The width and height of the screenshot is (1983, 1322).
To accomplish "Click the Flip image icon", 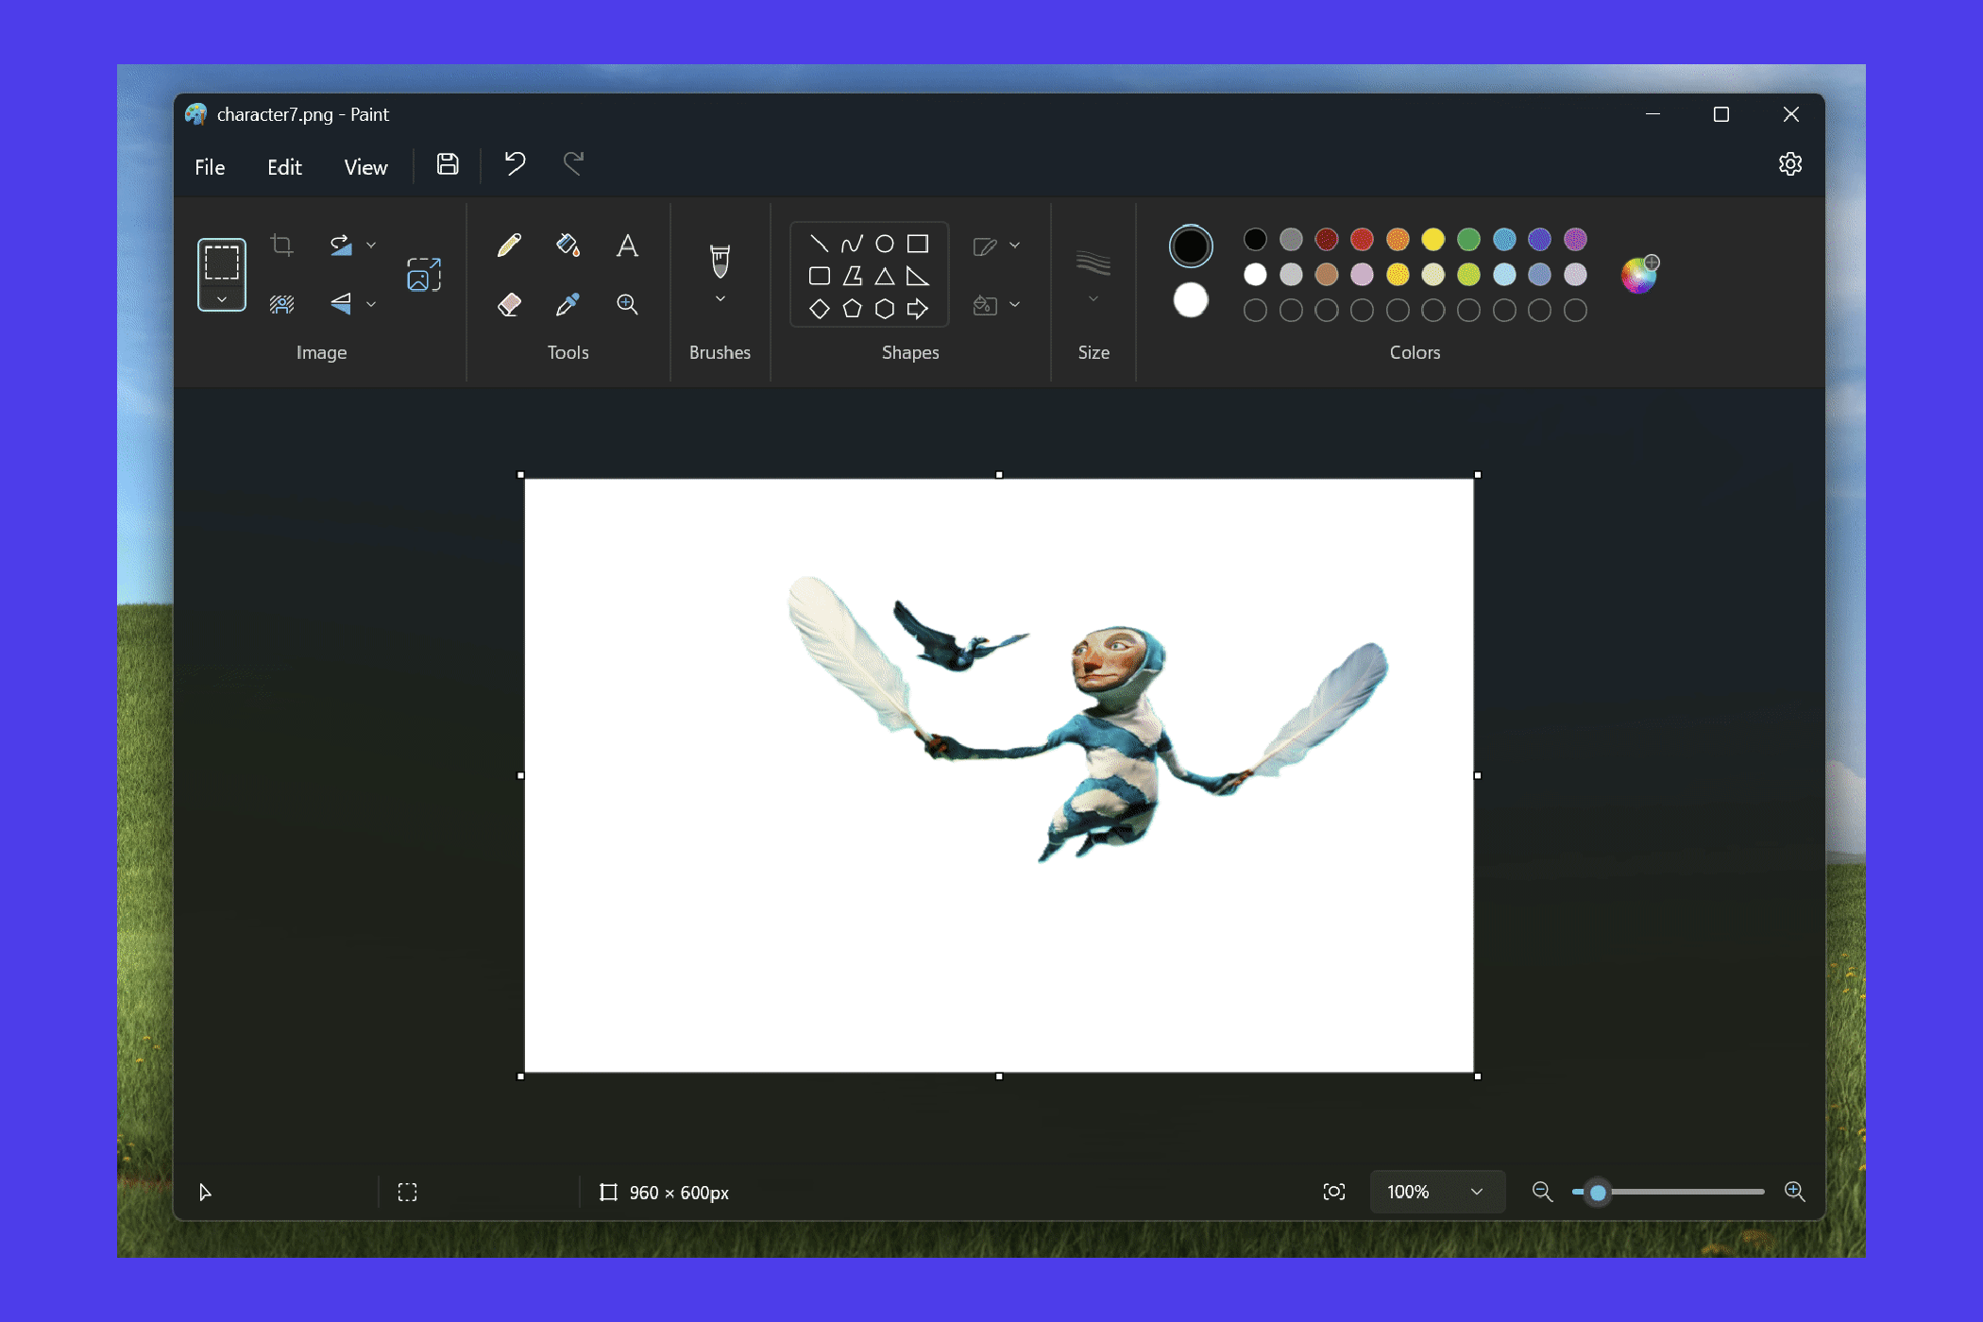I will coord(341,303).
